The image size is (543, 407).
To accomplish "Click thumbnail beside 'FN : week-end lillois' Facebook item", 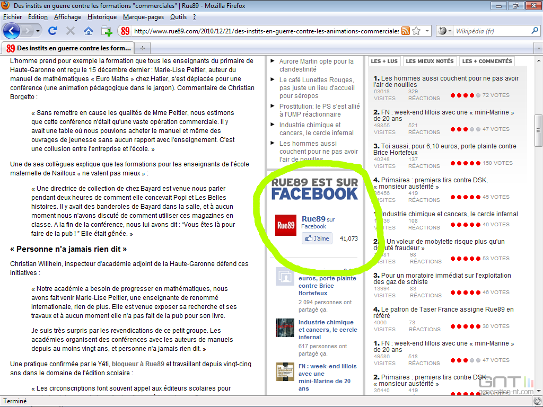I will coord(285,371).
